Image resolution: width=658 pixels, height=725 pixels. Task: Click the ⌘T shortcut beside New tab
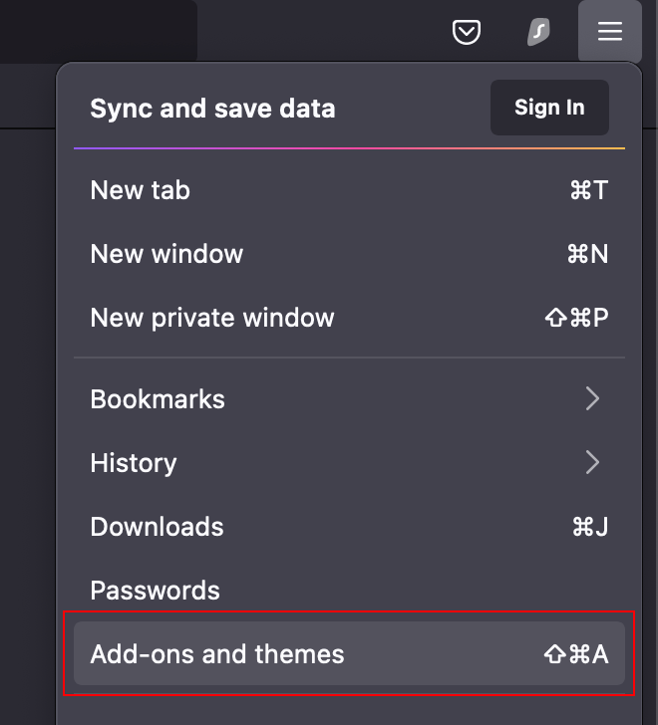point(588,190)
